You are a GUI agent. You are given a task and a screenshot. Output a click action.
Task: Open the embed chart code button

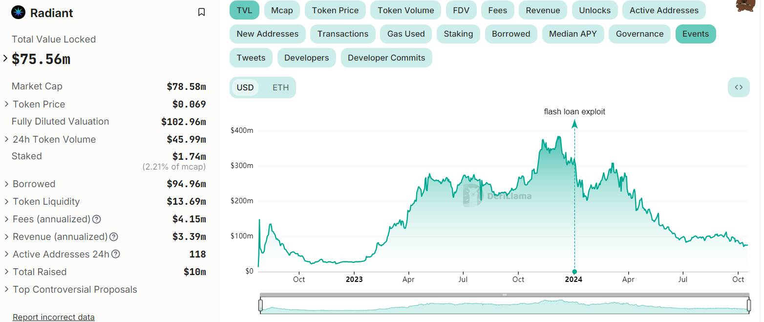[x=739, y=87]
